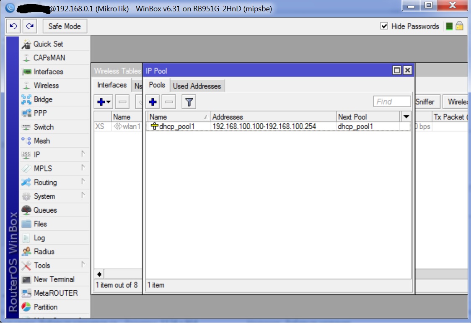
Task: Expand the MPLS submenu
Action: 83,168
